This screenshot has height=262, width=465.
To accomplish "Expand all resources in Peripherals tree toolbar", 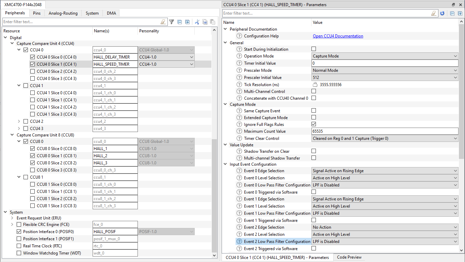I will tap(187, 22).
